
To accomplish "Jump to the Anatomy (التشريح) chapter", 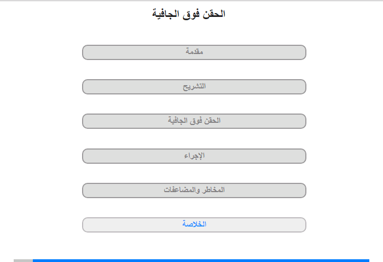I will pyautogui.click(x=194, y=87).
